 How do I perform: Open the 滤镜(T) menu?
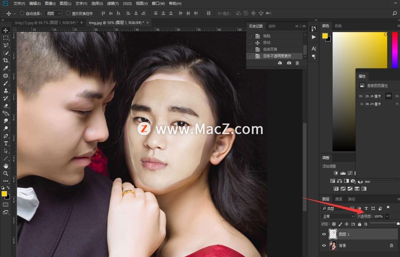[112, 4]
